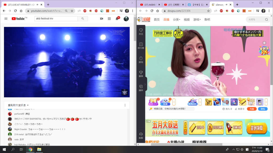Click the YouTube search magnifier button
Screen dimensions: 273x153
(83, 19)
